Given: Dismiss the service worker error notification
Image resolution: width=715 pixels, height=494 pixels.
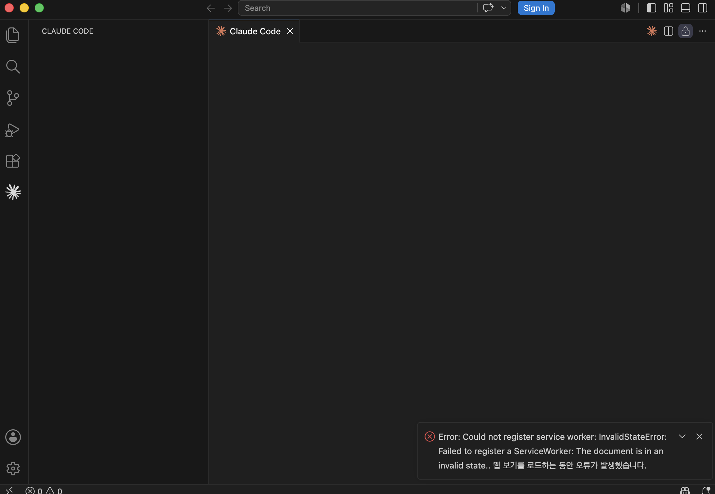Looking at the screenshot, I should click(x=699, y=436).
